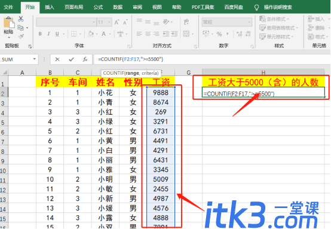Switch to 公式 tab
This screenshot has width=331, height=229.
[x=98, y=7]
